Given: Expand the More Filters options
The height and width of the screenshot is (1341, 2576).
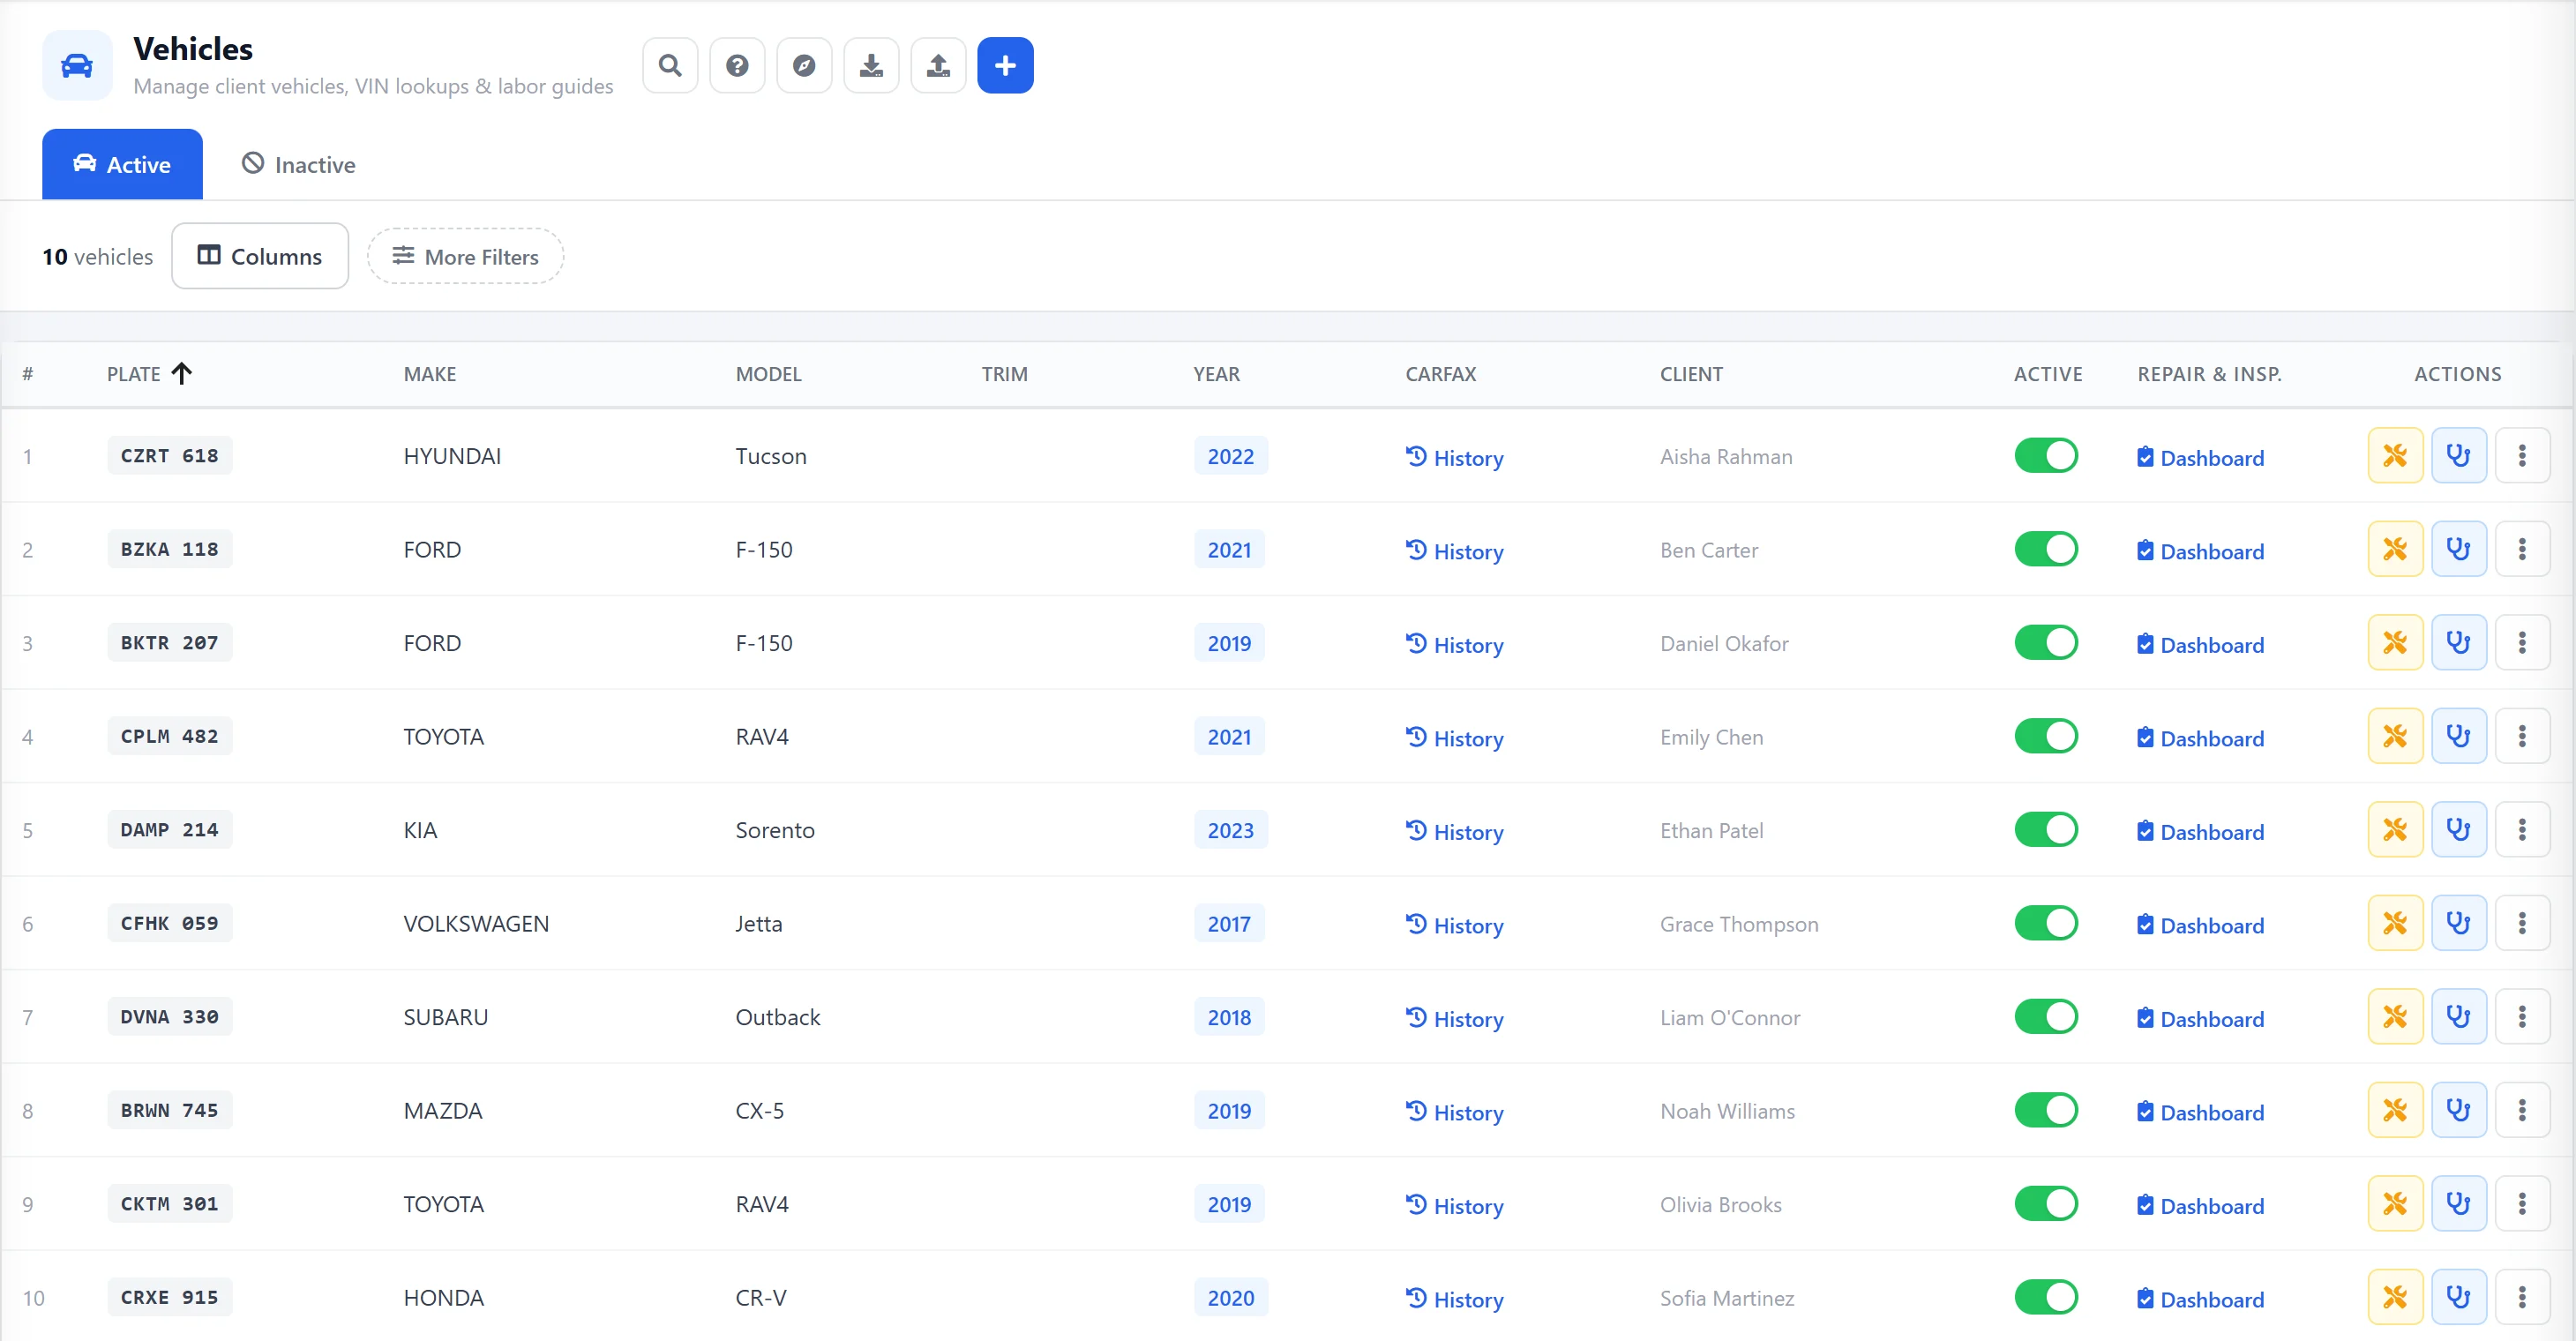Looking at the screenshot, I should click(x=465, y=256).
